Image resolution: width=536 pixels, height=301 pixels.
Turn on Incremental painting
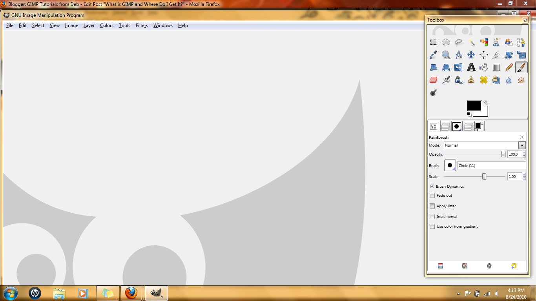(x=432, y=216)
